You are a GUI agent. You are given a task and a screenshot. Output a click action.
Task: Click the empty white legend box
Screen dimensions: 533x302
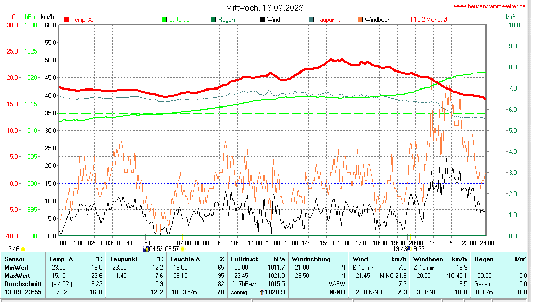pyautogui.click(x=115, y=20)
